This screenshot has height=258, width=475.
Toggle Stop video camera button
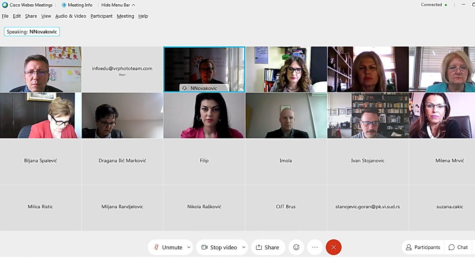[219, 247]
